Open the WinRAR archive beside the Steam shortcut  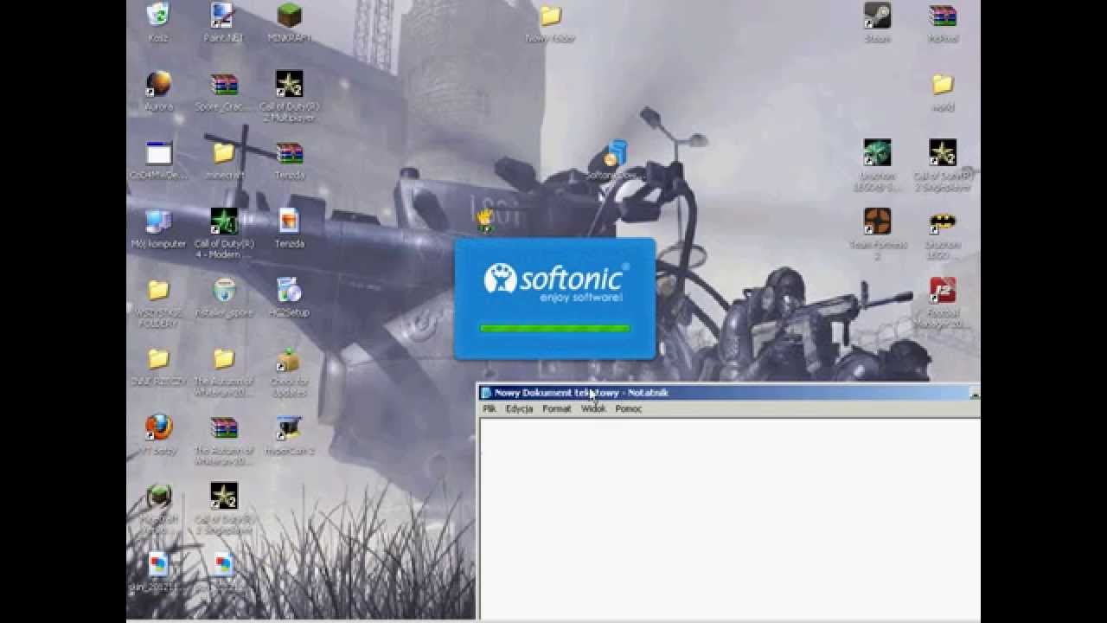pos(942,16)
